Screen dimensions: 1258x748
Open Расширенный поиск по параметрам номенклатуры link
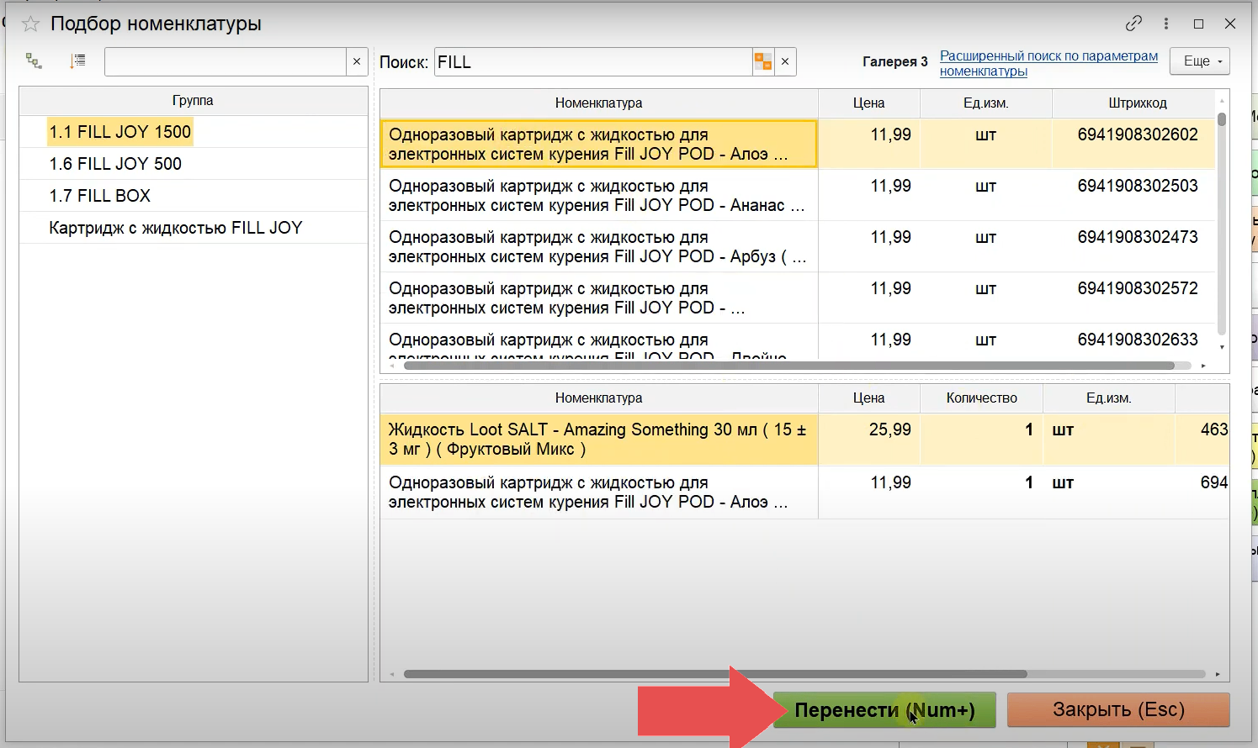[1048, 63]
